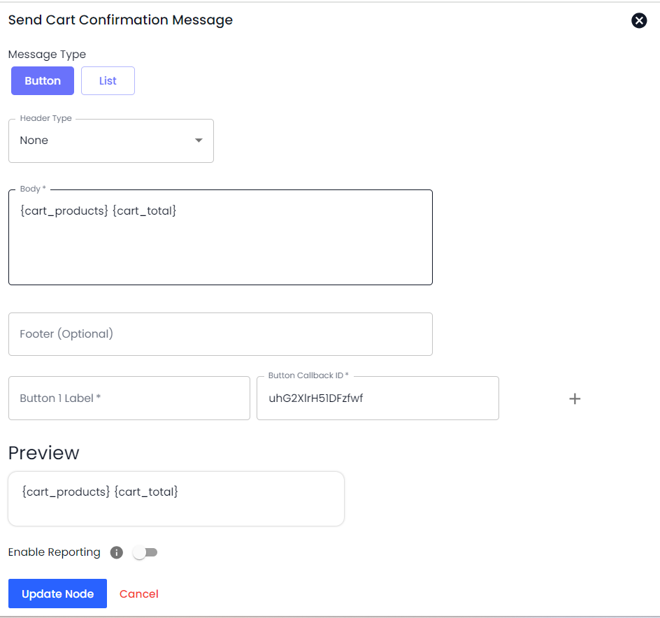This screenshot has height=618, width=660.
Task: Switch to the List message type
Action: 108,81
